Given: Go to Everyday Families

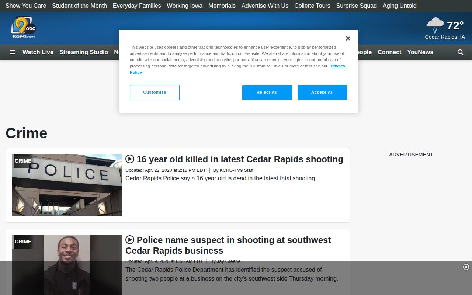Looking at the screenshot, I should pos(137,6).
